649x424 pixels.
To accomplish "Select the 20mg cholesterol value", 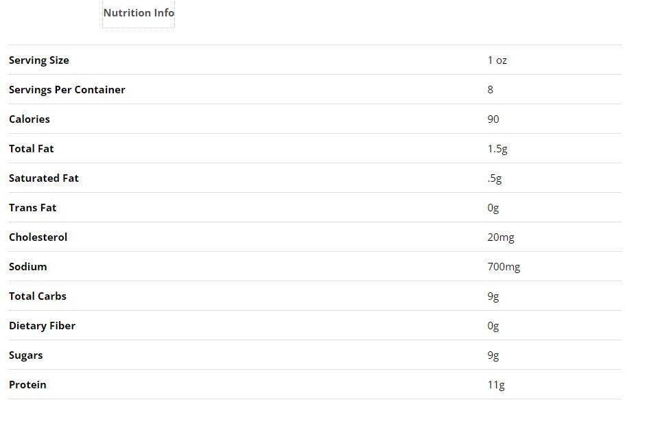I will click(501, 237).
